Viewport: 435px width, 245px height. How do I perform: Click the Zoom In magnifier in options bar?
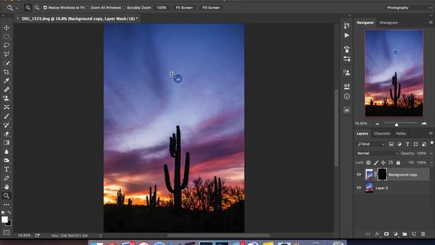point(28,7)
